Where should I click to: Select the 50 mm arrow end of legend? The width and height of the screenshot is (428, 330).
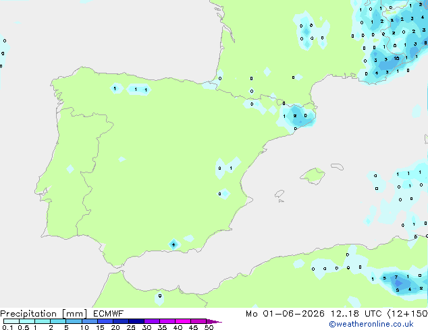coord(214,321)
